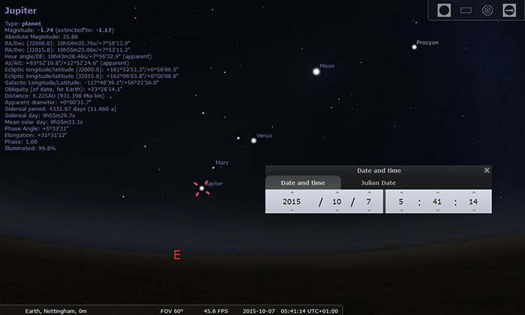Enable the Telrad sight icon

(x=487, y=10)
